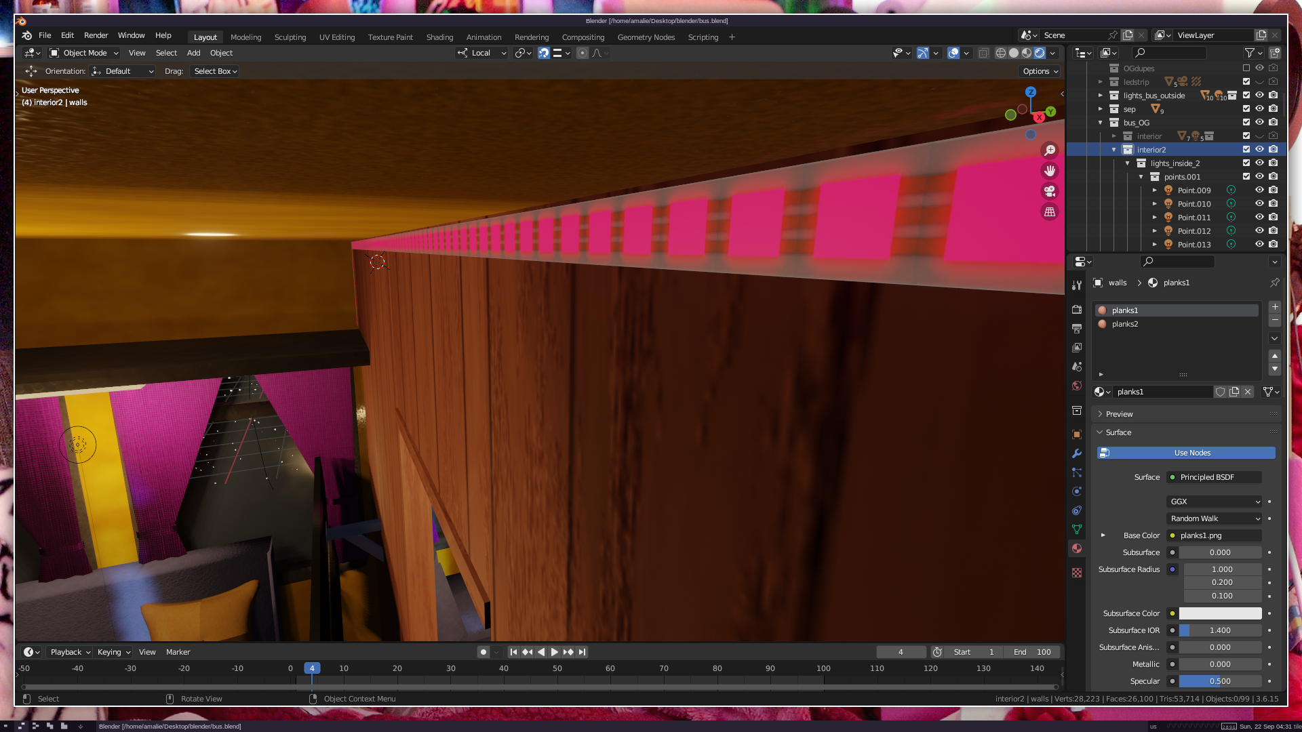Jump to the animation start frame
Image resolution: width=1302 pixels, height=732 pixels.
[x=513, y=652]
